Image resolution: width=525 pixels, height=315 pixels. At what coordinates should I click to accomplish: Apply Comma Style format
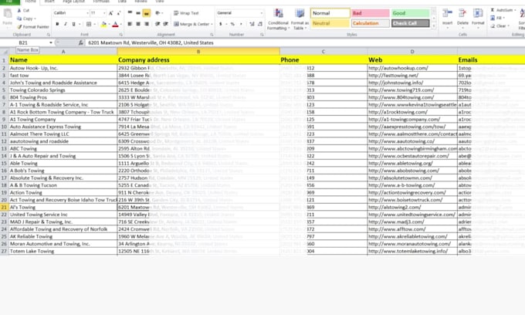point(241,24)
